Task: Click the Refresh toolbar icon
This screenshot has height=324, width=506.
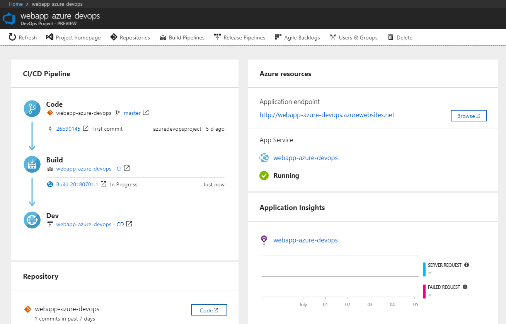Action: click(x=12, y=37)
